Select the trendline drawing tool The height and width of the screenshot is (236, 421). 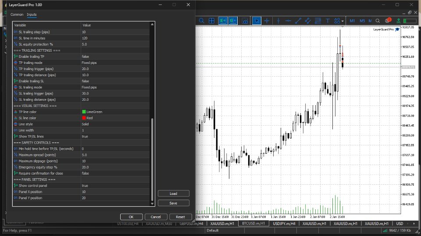pos(298,21)
